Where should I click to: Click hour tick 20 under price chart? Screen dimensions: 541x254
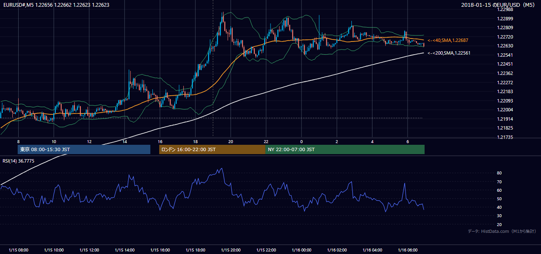coord(231,141)
